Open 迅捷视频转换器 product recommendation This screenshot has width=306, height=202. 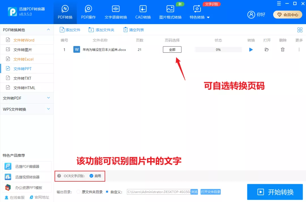(x=27, y=177)
